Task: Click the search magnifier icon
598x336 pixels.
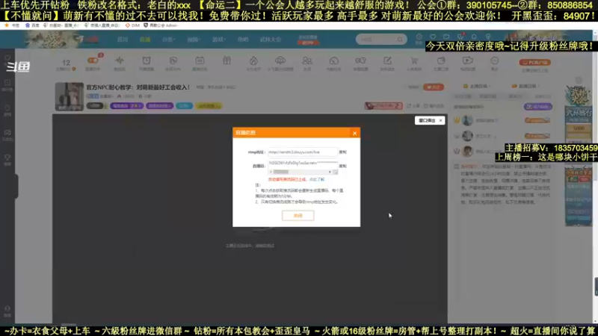Action: pyautogui.click(x=400, y=40)
